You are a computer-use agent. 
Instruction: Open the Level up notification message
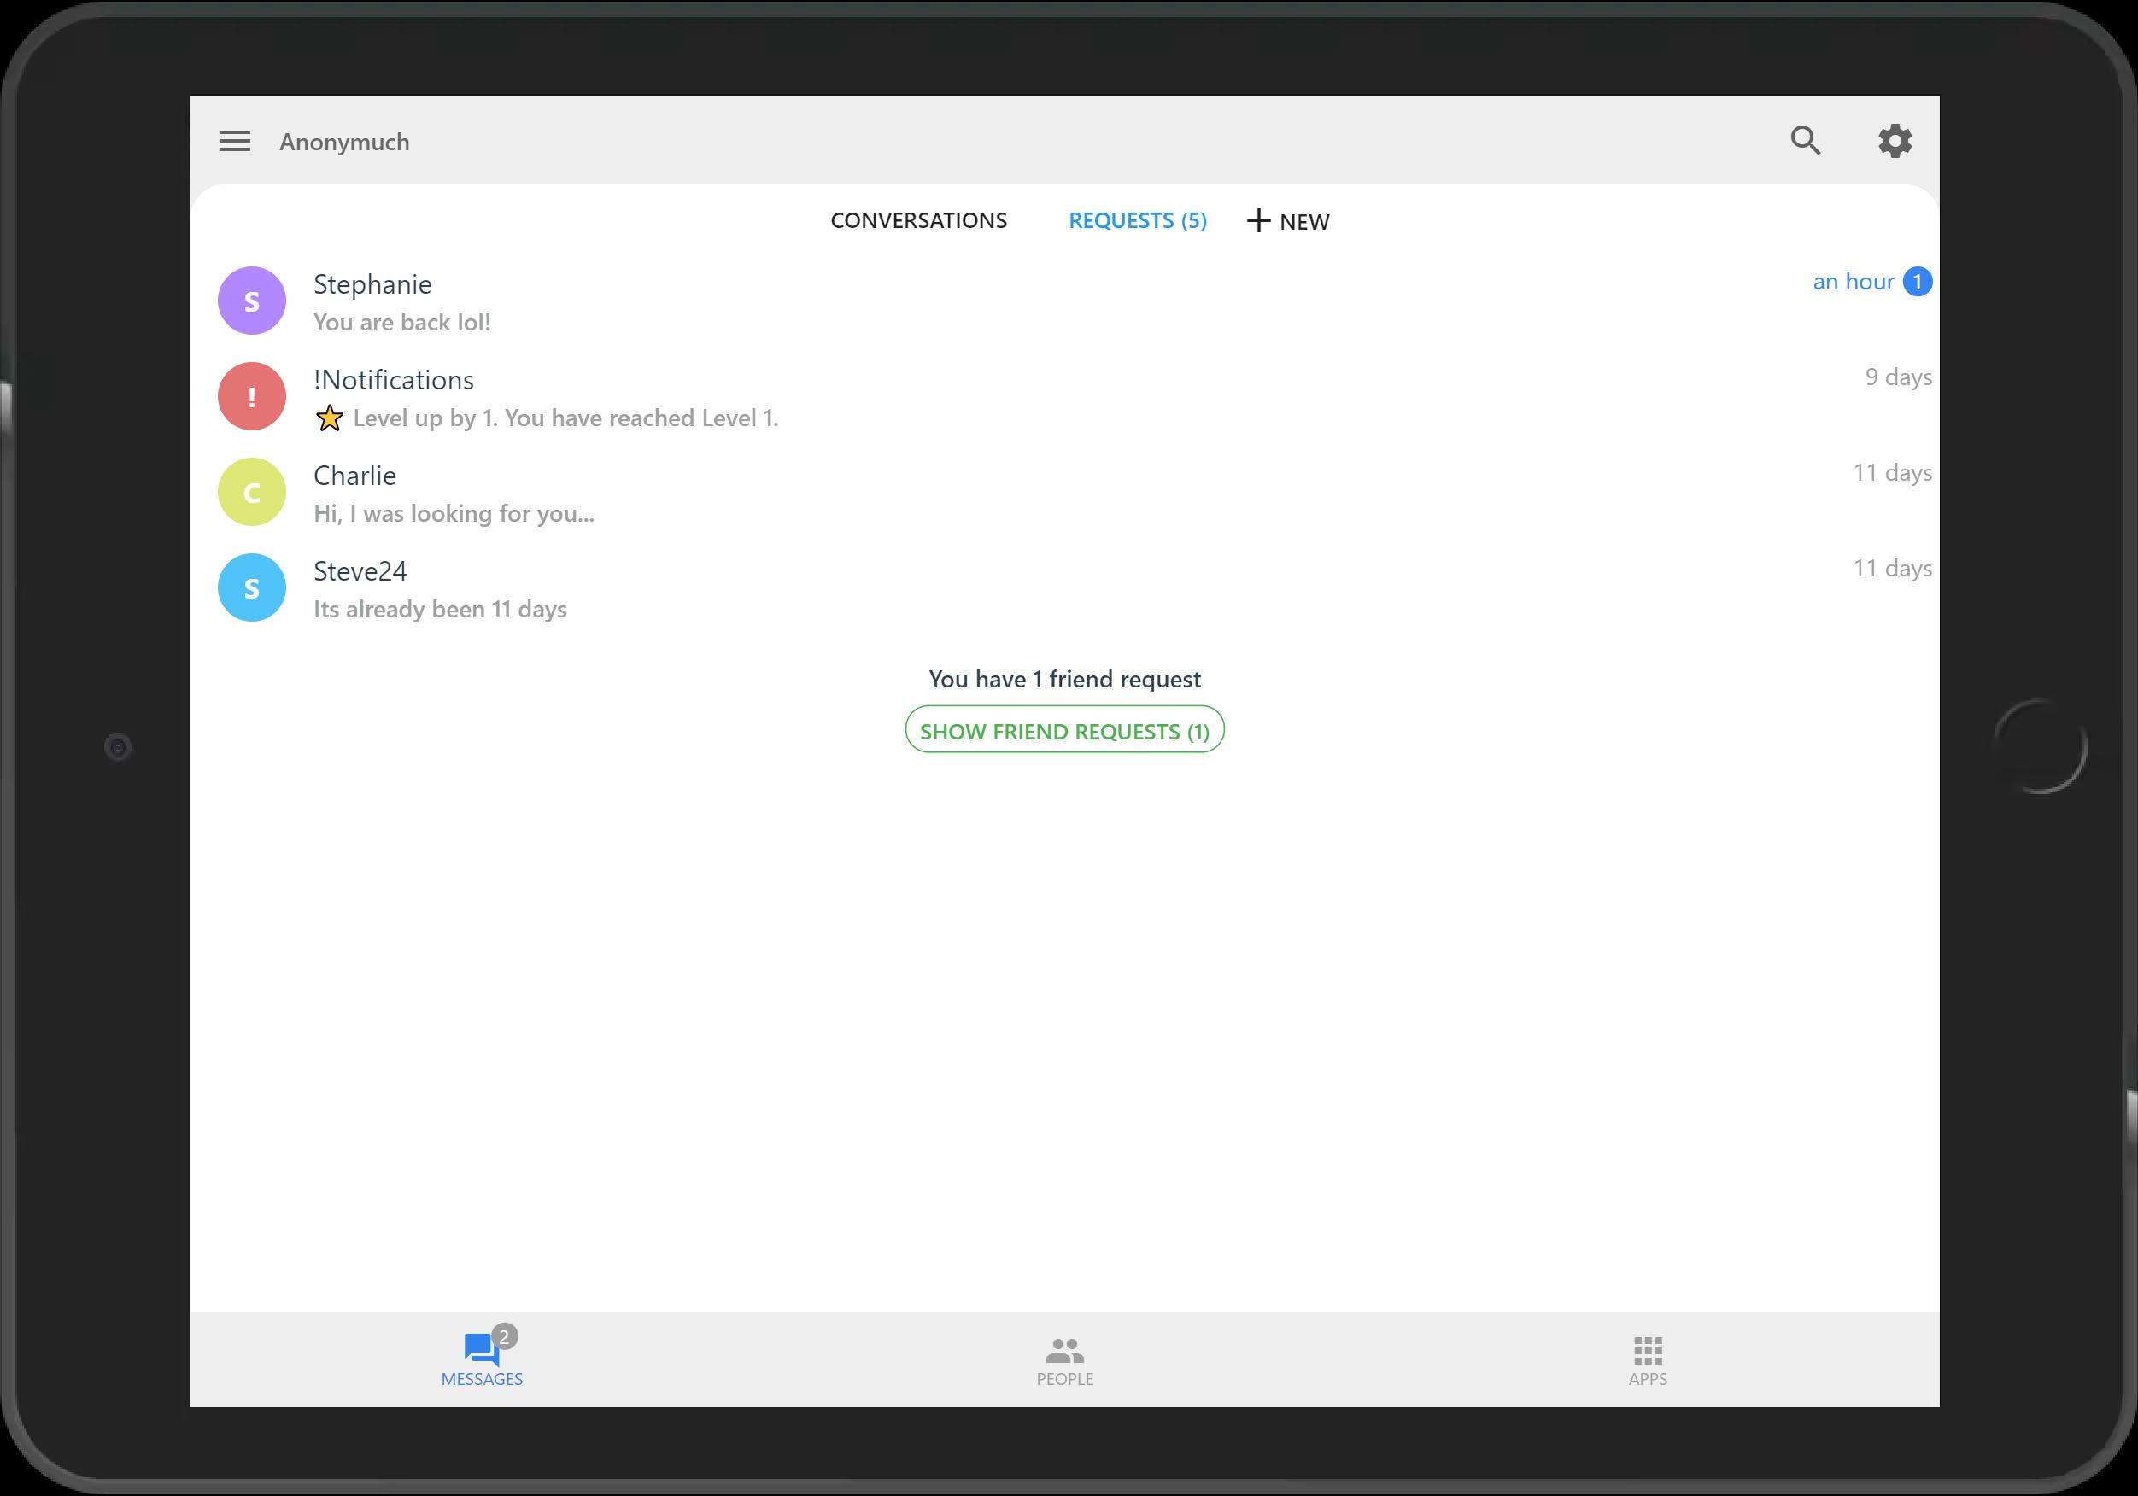[x=565, y=418]
